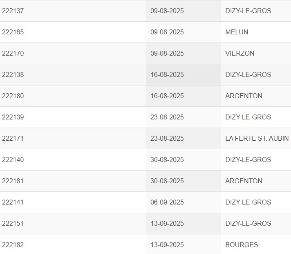Click the 30-08-2025 date in row 222140
291x254 pixels.
click(167, 160)
